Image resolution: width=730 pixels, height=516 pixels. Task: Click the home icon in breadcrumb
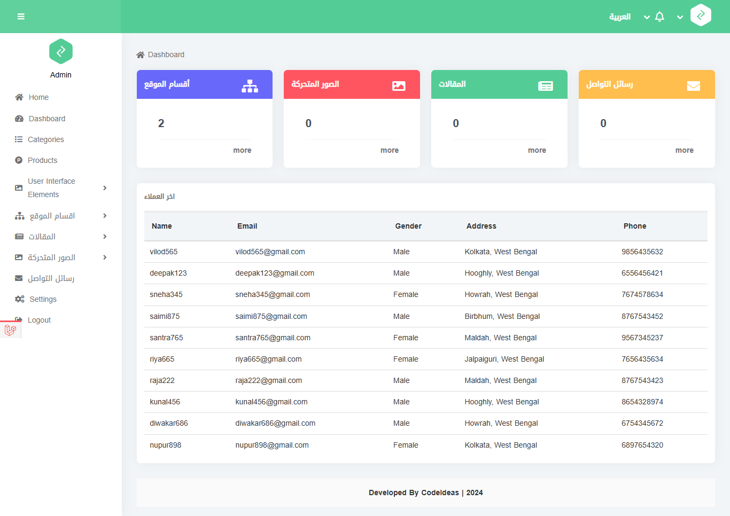[141, 55]
